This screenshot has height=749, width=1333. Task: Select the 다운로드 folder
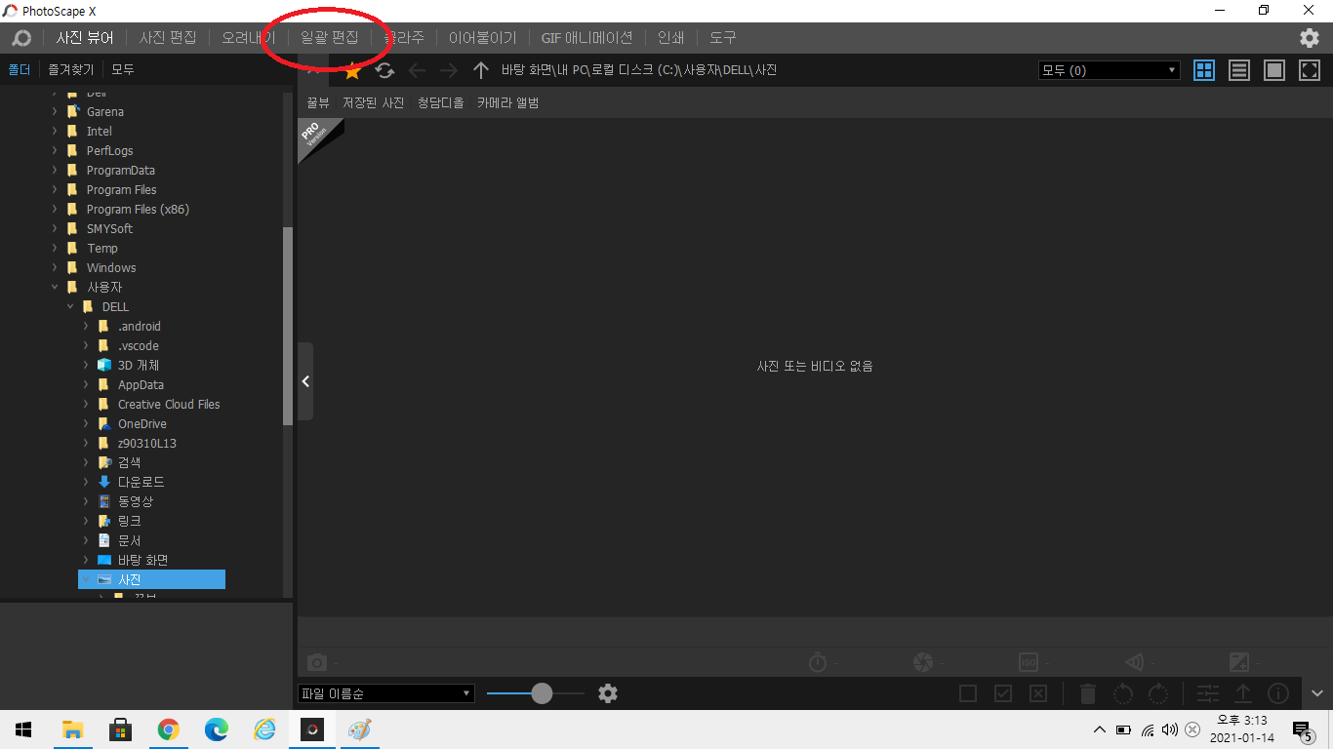[x=141, y=483]
